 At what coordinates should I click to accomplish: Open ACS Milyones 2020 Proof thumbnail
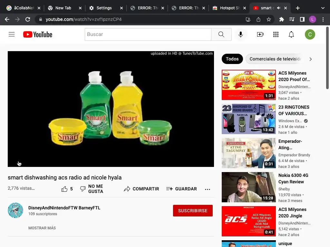pyautogui.click(x=248, y=85)
